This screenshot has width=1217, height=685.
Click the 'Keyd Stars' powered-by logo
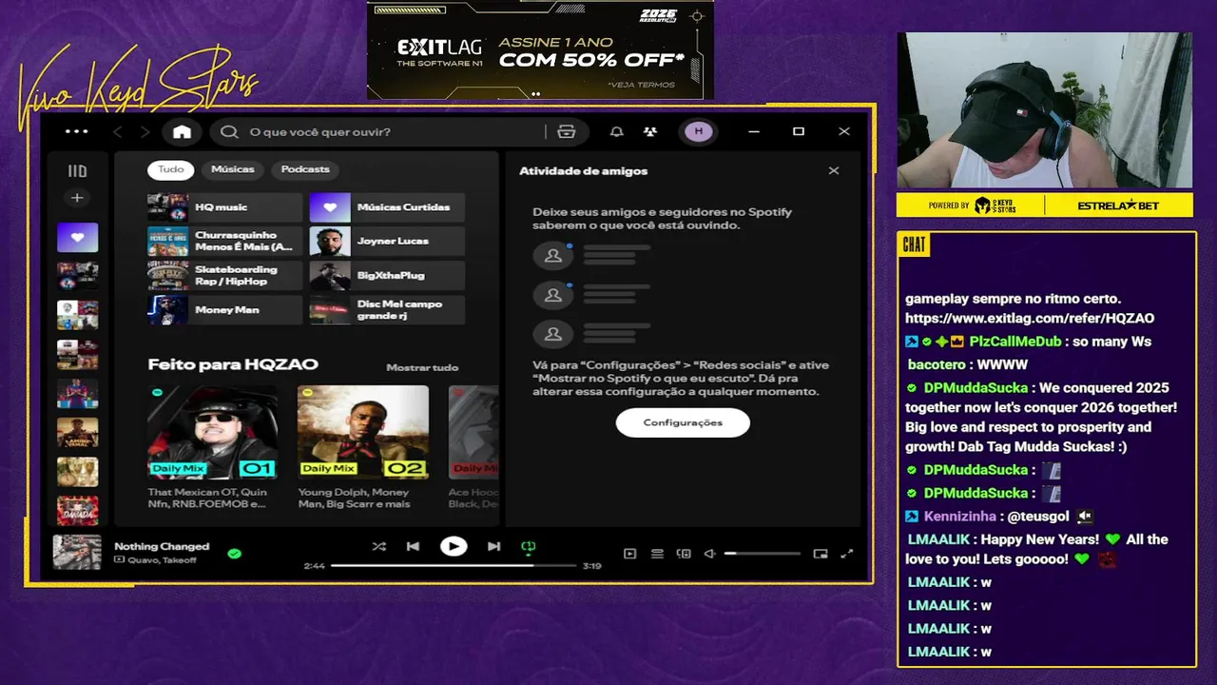point(995,205)
